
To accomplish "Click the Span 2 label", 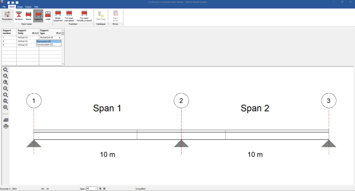I will [255, 108].
